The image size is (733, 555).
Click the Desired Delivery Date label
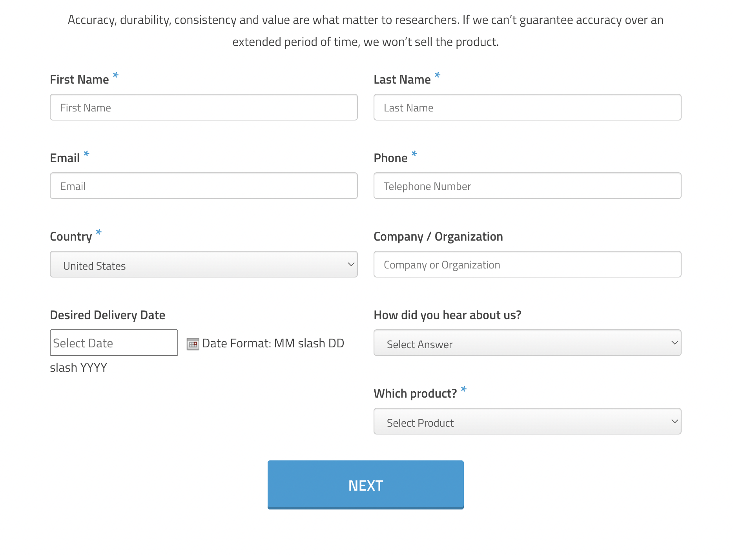[108, 315]
